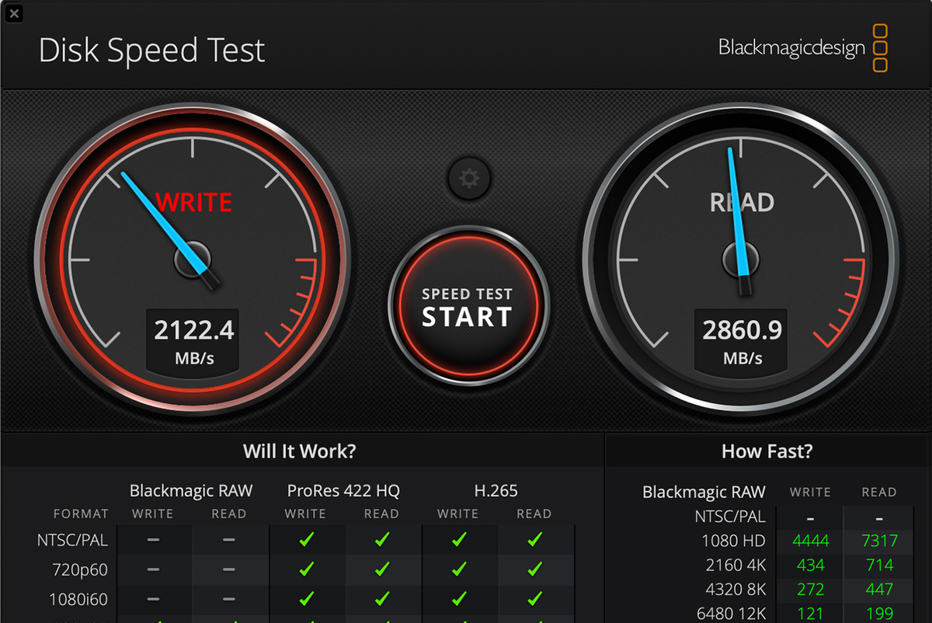Click 720p60 H.265 read checkmark
932x623 pixels.
(x=534, y=569)
